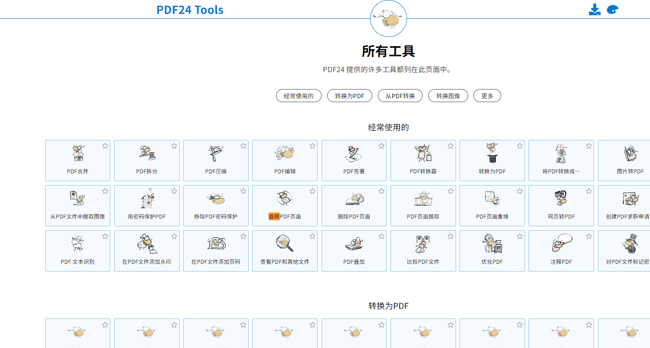Select the 转换为PDF filter pill
This screenshot has width=650, height=348.
click(x=346, y=96)
